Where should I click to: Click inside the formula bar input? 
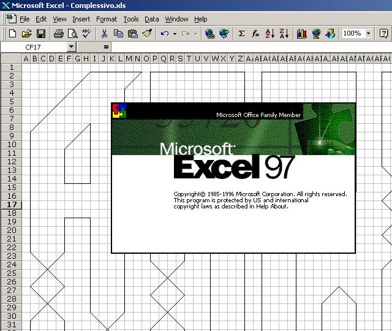pyautogui.click(x=252, y=47)
